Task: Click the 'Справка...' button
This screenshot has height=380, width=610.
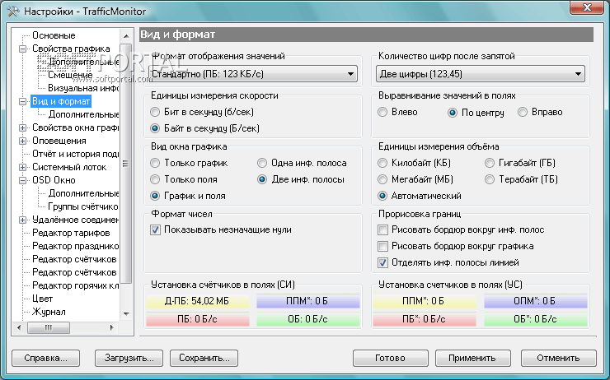Action: tap(45, 358)
